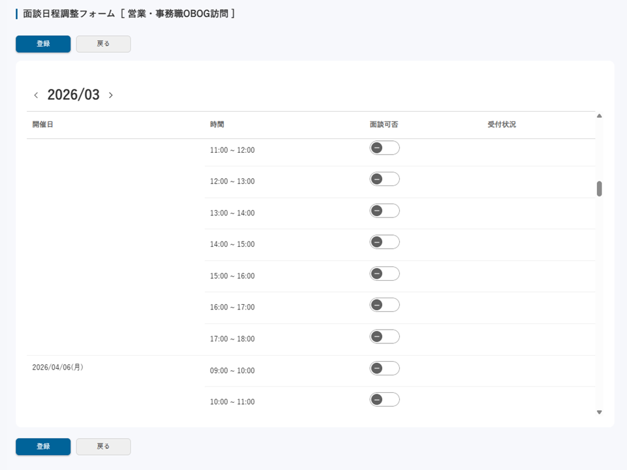This screenshot has height=470, width=627.
Task: Enable the 14:00 ~ 15:00 interview toggle
Action: [x=384, y=242]
